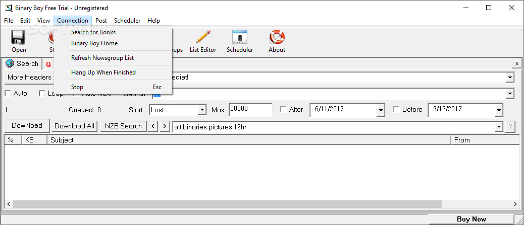Click the question mark help button
The image size is (524, 225).
[510, 127]
